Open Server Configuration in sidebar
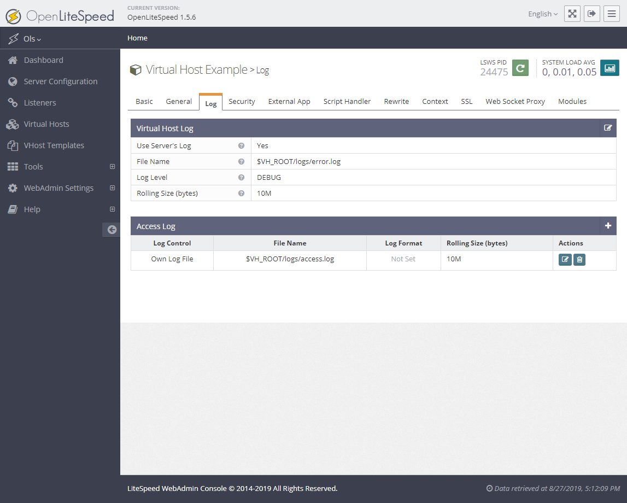This screenshot has width=627, height=503. click(60, 81)
